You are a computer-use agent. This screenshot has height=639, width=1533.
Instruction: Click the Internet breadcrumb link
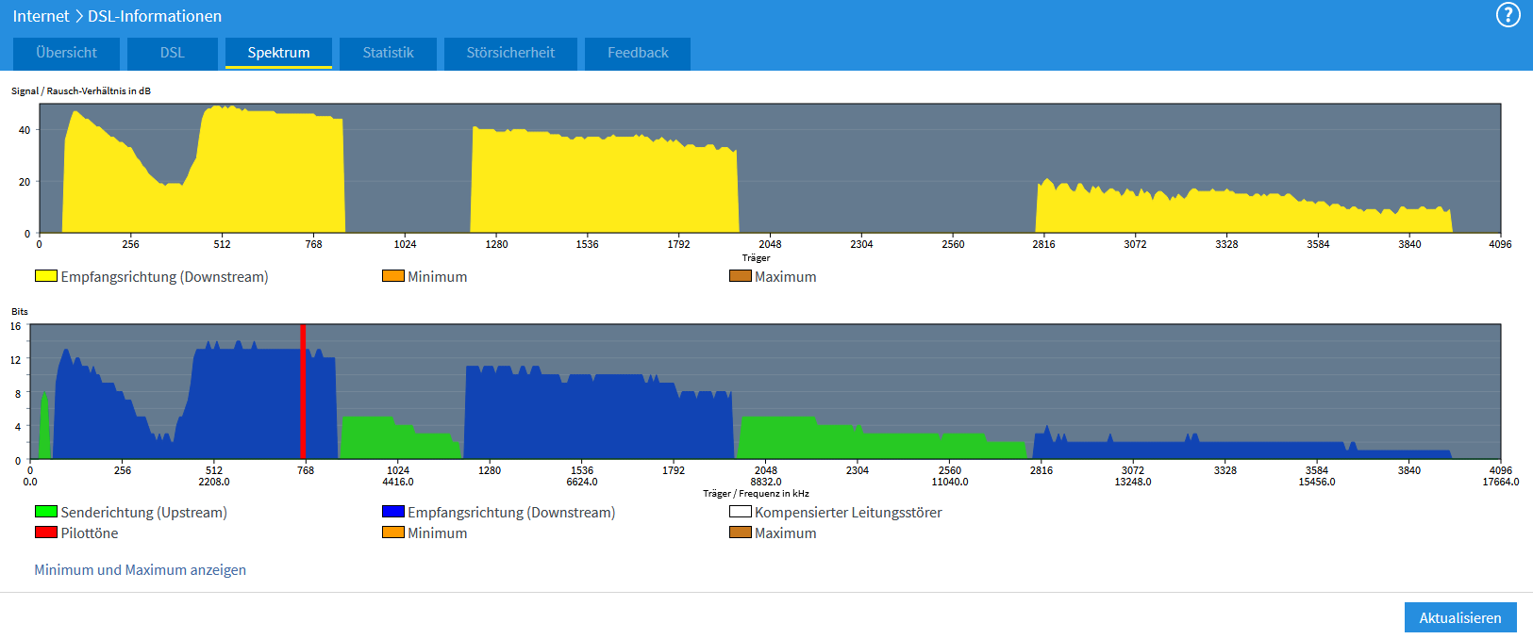(41, 16)
